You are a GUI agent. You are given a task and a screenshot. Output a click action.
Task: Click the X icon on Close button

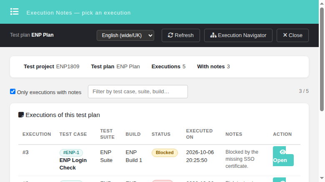(285, 35)
